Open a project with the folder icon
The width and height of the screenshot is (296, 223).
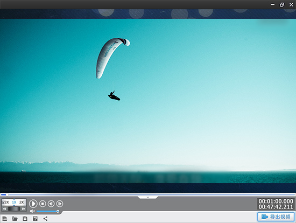coord(15,219)
